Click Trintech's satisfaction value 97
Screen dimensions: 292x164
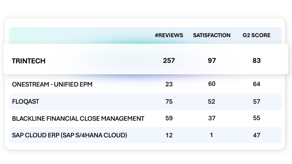click(x=212, y=61)
